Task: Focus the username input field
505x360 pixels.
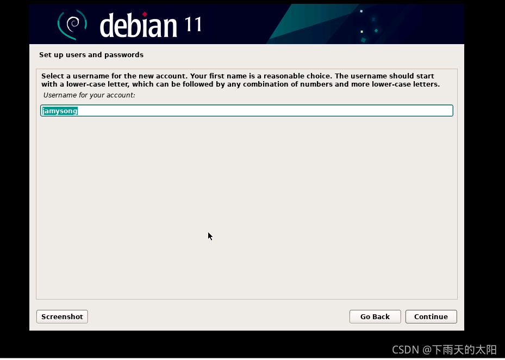Action: (247, 111)
